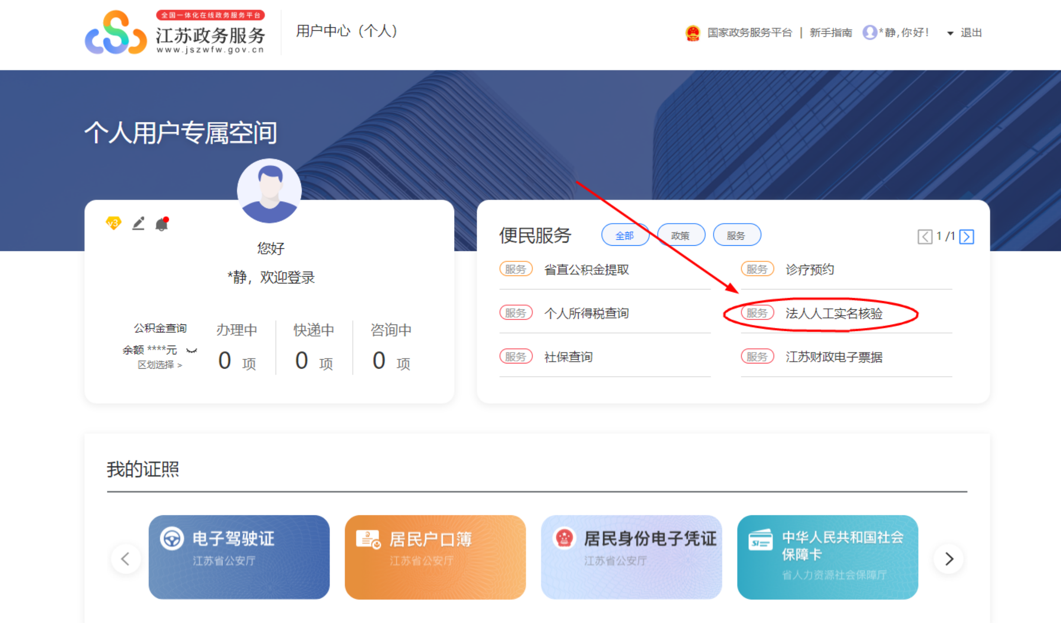Click the Jiangsu government service logo

(116, 33)
